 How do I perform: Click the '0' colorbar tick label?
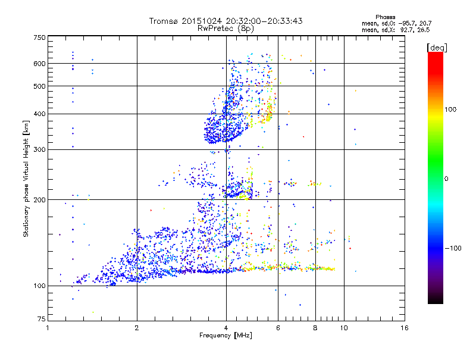(x=446, y=179)
